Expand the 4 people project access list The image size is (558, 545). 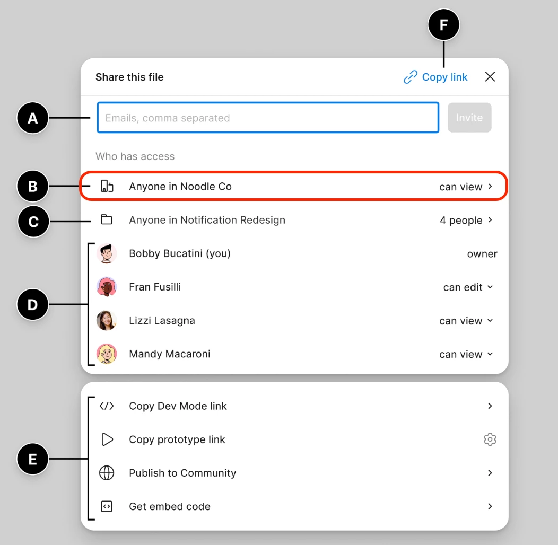(x=466, y=220)
